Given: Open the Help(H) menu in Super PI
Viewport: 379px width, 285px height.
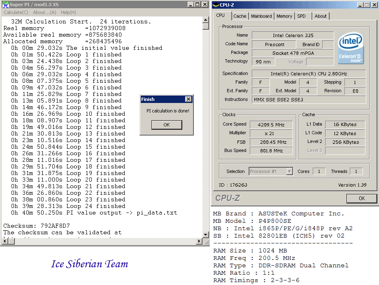Looking at the screenshot, I should 68,12.
